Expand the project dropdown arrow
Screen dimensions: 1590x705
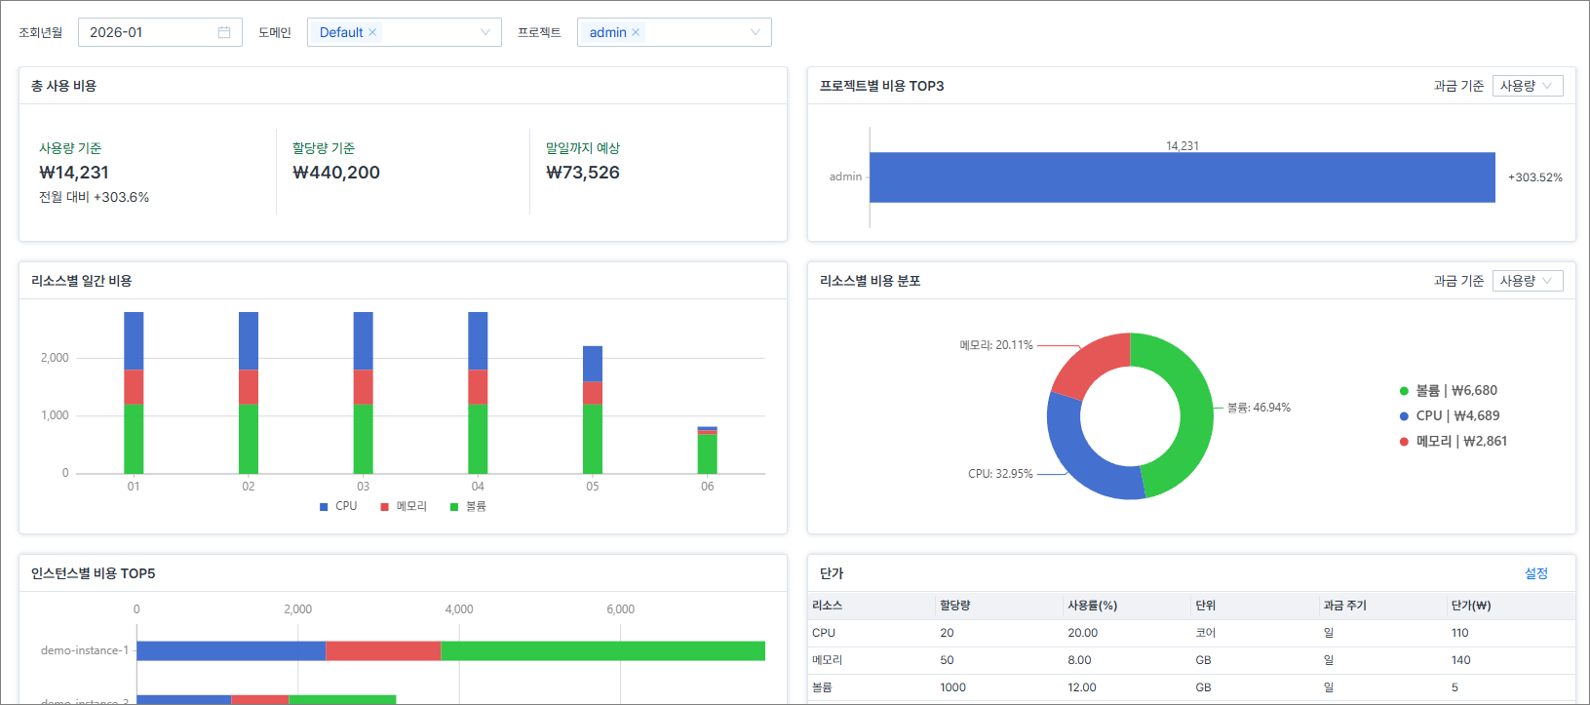(x=755, y=32)
